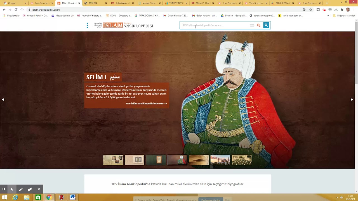Click the browser Back arrow
Viewport: 358px width, 201px height.
point(4,10)
